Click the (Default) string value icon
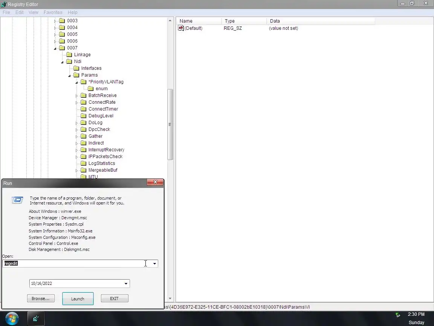Screen dimensions: 434x326 pyautogui.click(x=181, y=28)
